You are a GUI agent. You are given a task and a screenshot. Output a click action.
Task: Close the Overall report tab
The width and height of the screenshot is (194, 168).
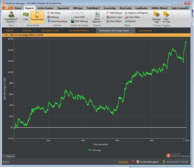(17, 31)
